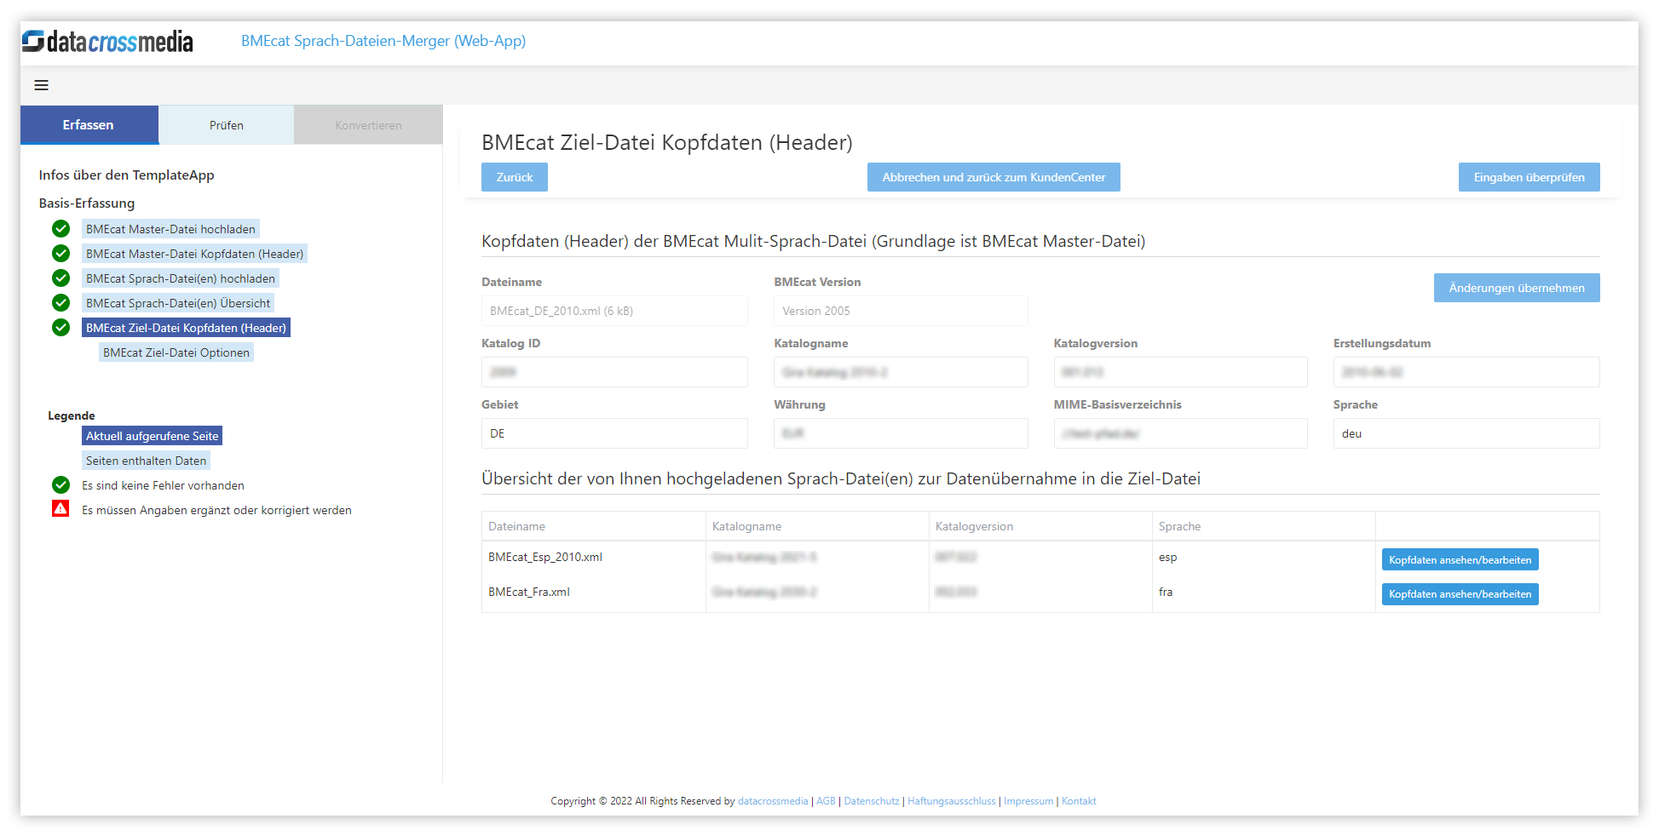Open the datacrossmedia footer link
This screenshot has height=836, width=1659.
click(x=773, y=801)
